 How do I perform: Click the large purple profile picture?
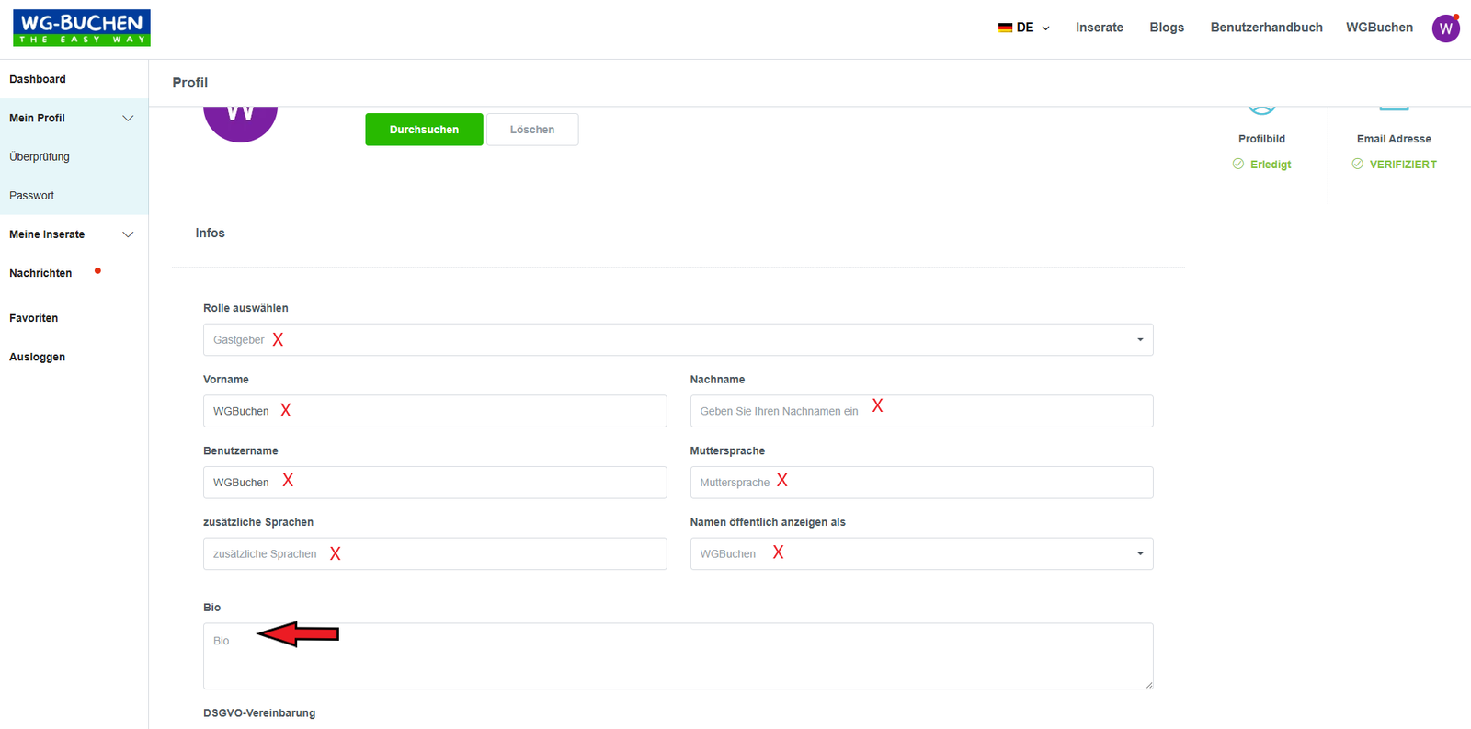pyautogui.click(x=240, y=124)
